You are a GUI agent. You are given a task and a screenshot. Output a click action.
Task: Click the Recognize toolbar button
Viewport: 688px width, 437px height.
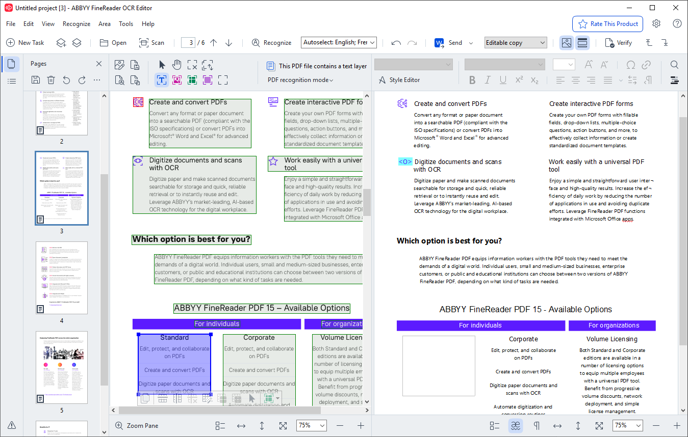point(272,43)
